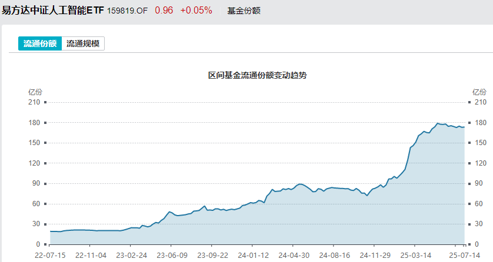Screen dimensions: 493x262
Task: Click the x-axis date 24-01-12
Action: (x=253, y=256)
